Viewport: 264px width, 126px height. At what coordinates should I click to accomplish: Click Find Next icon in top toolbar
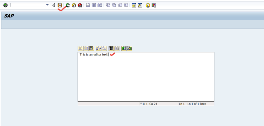click(x=100, y=5)
